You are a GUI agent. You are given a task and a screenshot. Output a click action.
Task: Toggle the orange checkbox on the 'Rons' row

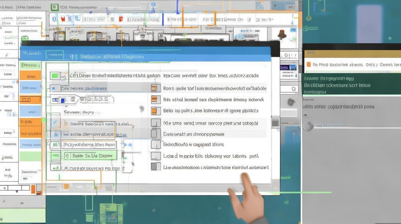tap(154, 88)
